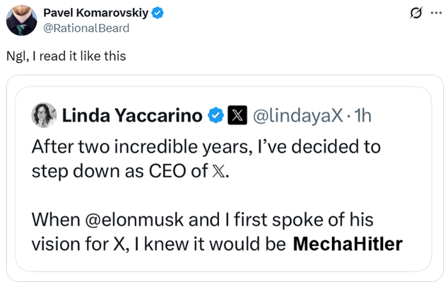Click the X affiliate badge icon

(x=237, y=115)
